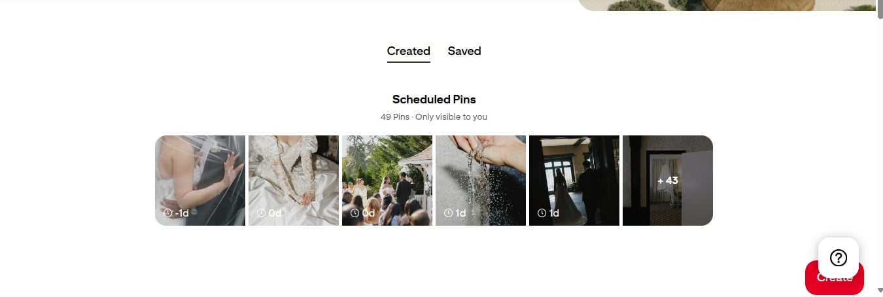Click the clock icon on the hands jewelry pin
The width and height of the screenshot is (883, 297).
[x=448, y=213]
